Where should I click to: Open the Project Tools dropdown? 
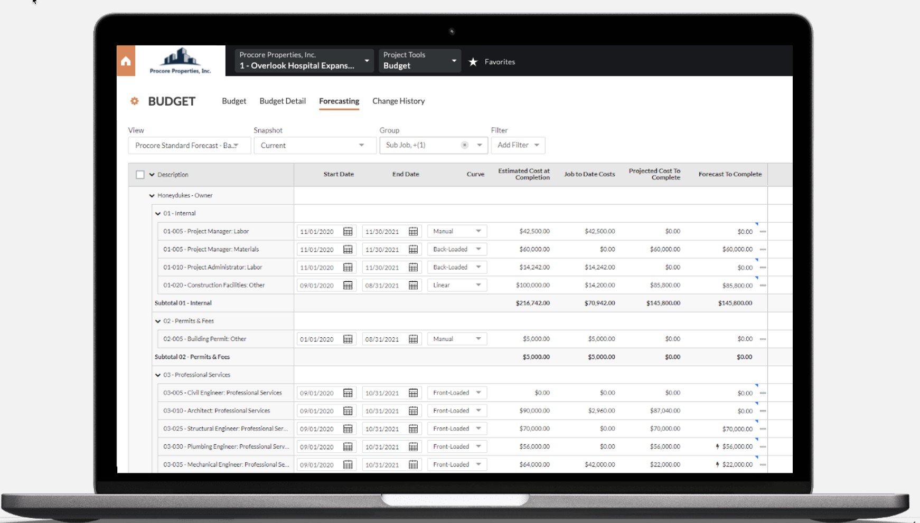pyautogui.click(x=419, y=61)
